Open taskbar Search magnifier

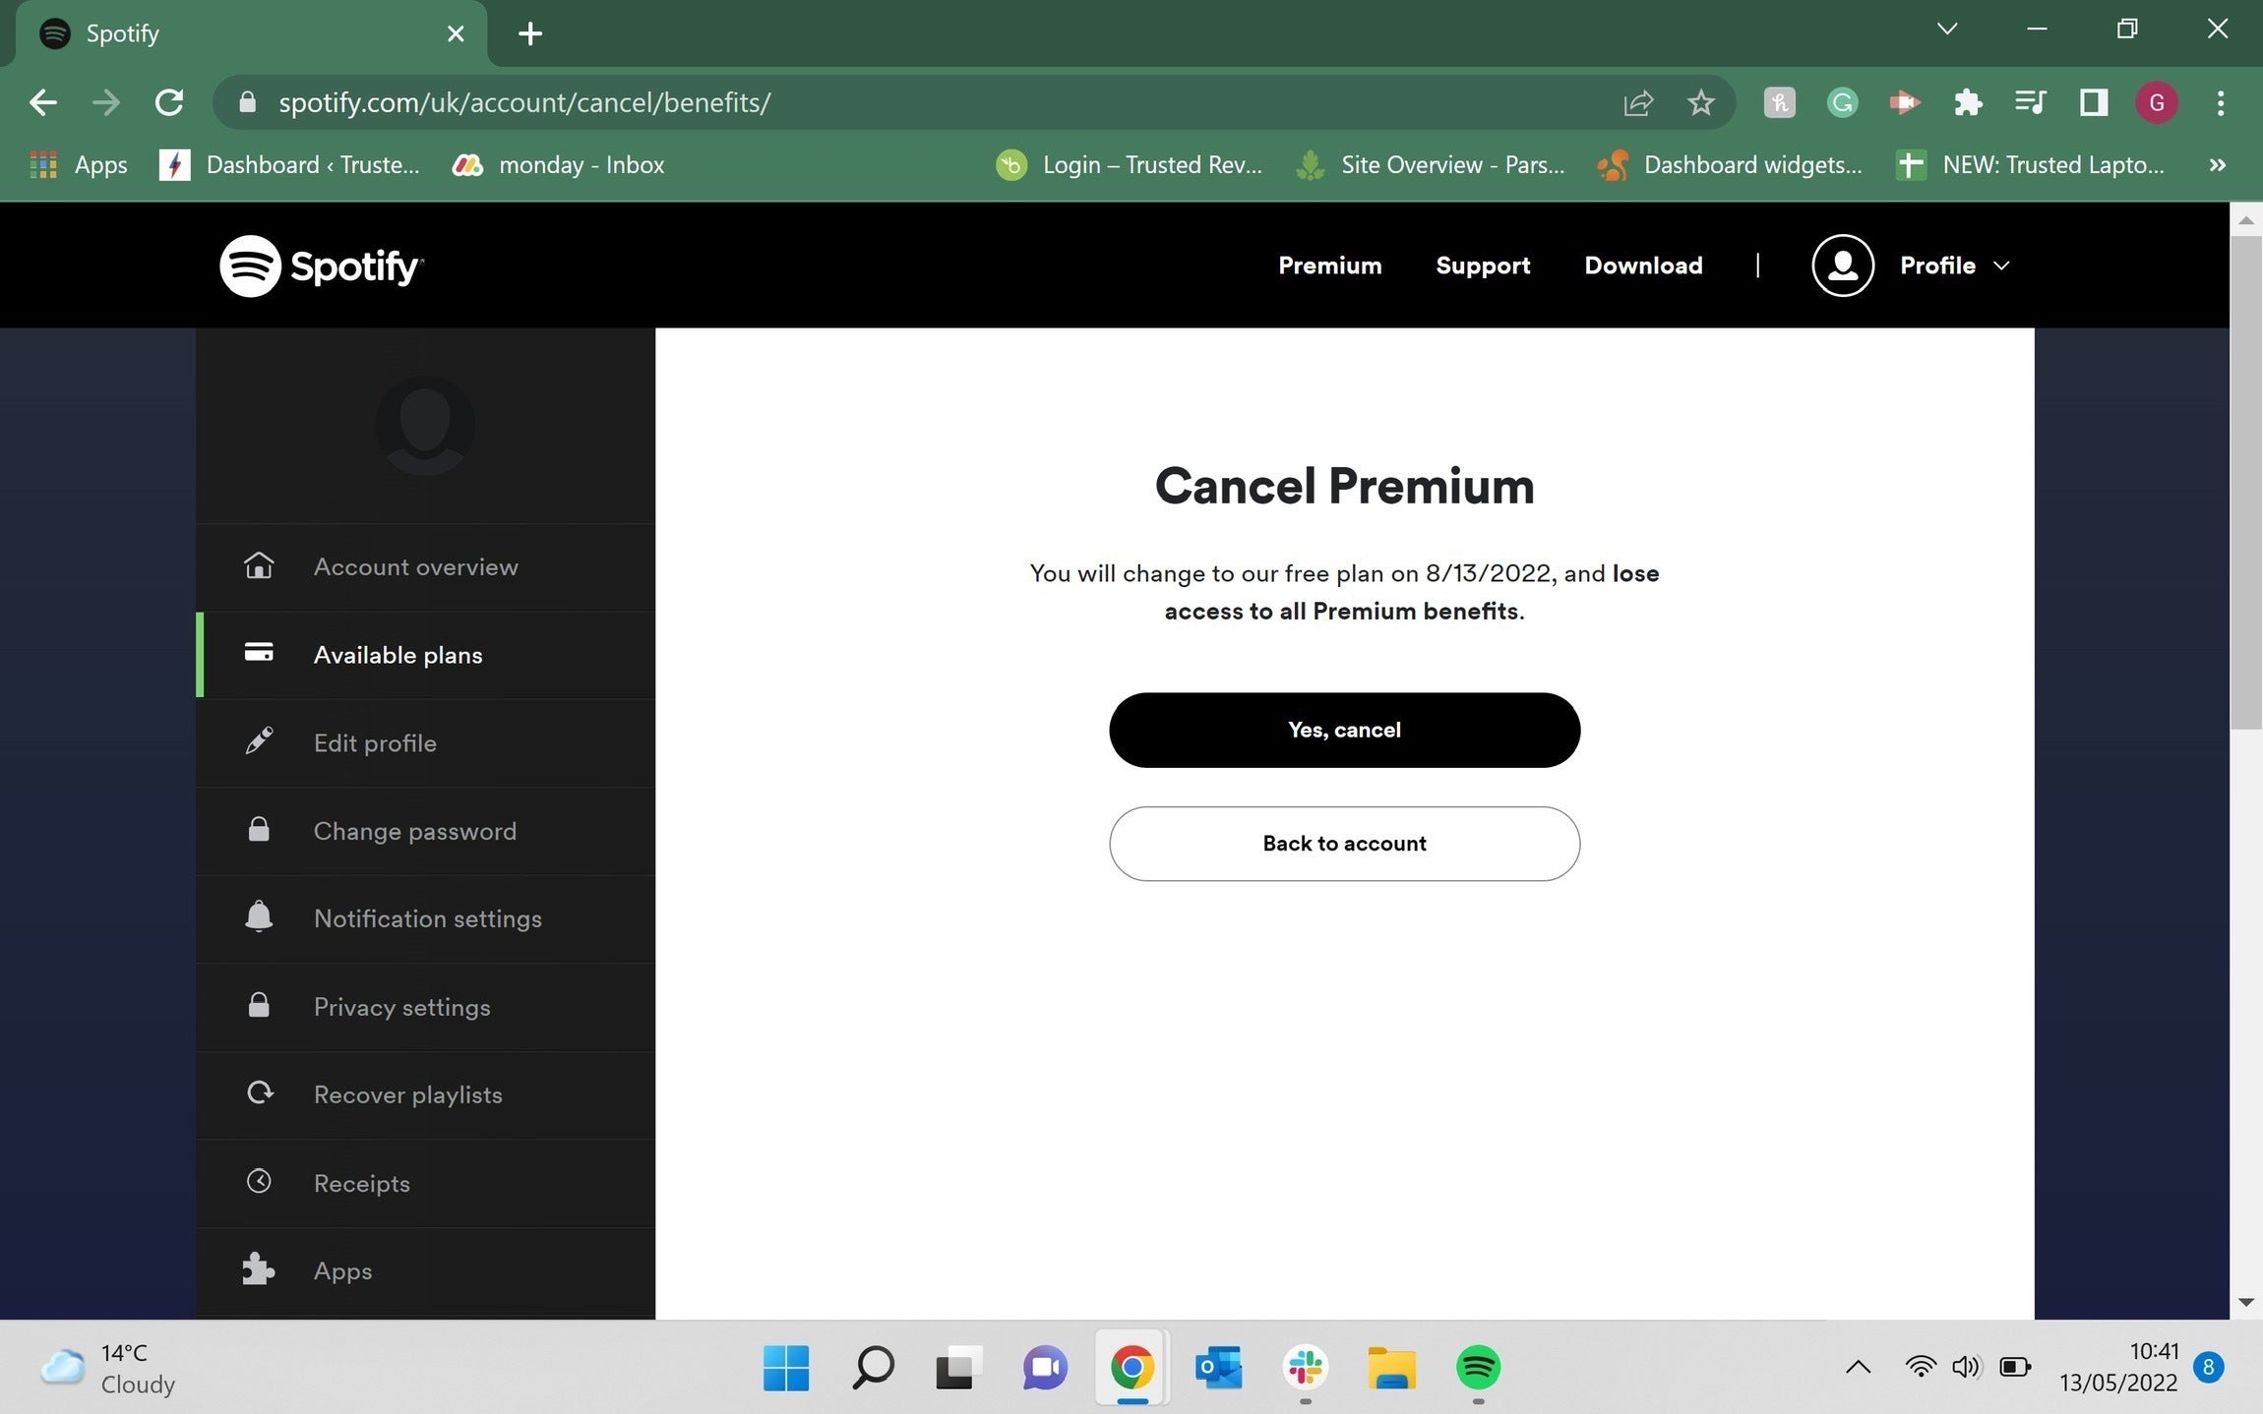tap(872, 1367)
